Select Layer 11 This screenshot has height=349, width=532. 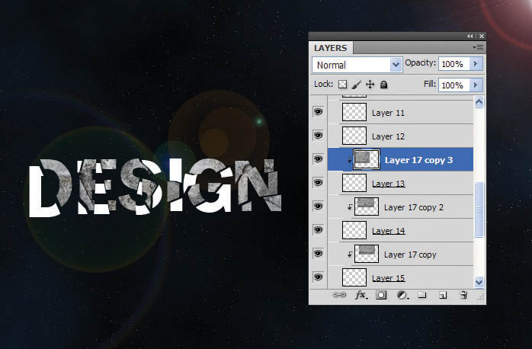click(400, 112)
